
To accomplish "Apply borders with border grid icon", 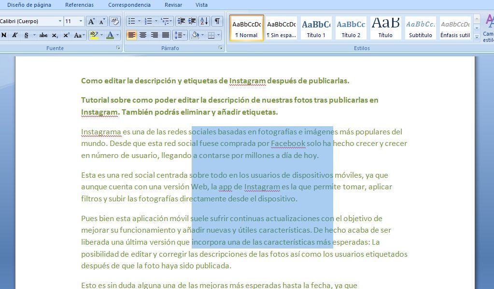I will click(211, 35).
